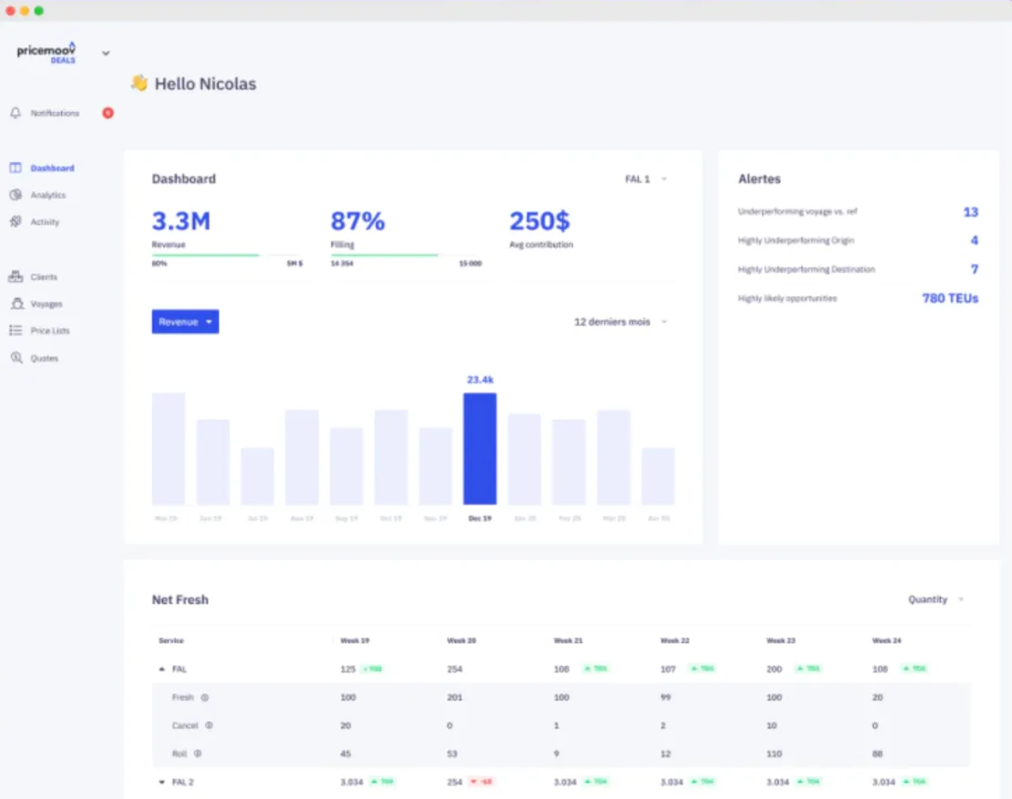Expand the chevron beside the Pricemoov logo
Viewport: 1012px width, 799px height.
(105, 53)
